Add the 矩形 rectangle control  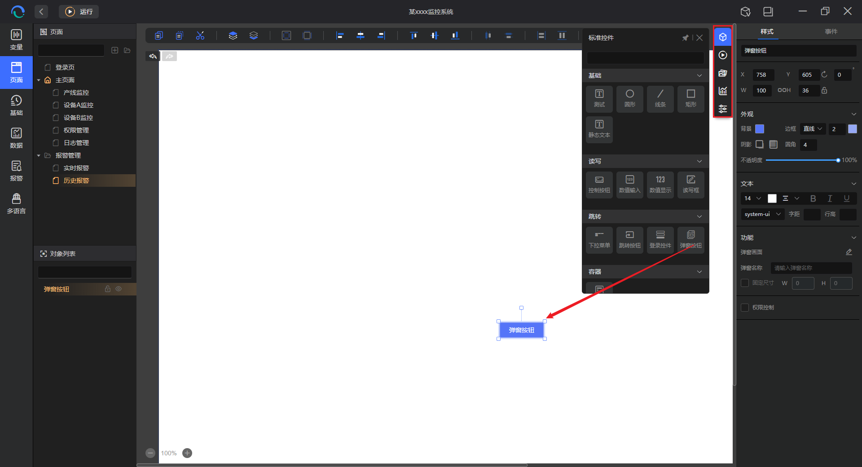pyautogui.click(x=691, y=99)
